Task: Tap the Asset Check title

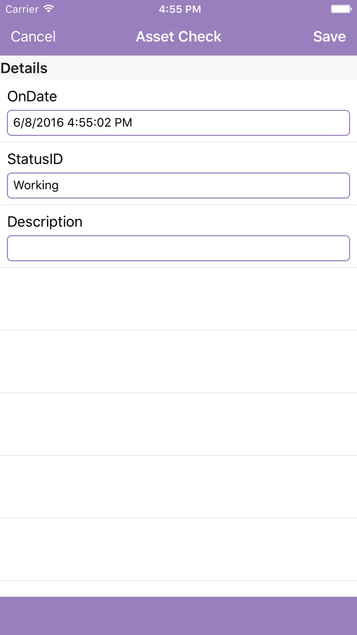Action: coord(178,37)
